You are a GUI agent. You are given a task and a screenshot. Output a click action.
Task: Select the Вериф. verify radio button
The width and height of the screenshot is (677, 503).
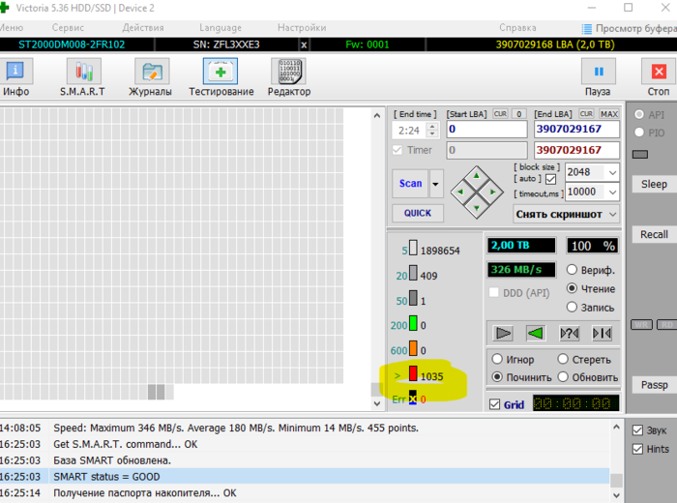coord(572,270)
